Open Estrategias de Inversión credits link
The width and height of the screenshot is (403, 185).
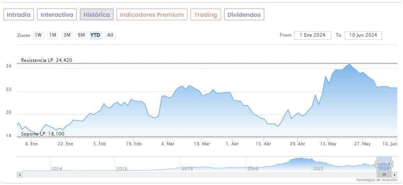[376, 180]
